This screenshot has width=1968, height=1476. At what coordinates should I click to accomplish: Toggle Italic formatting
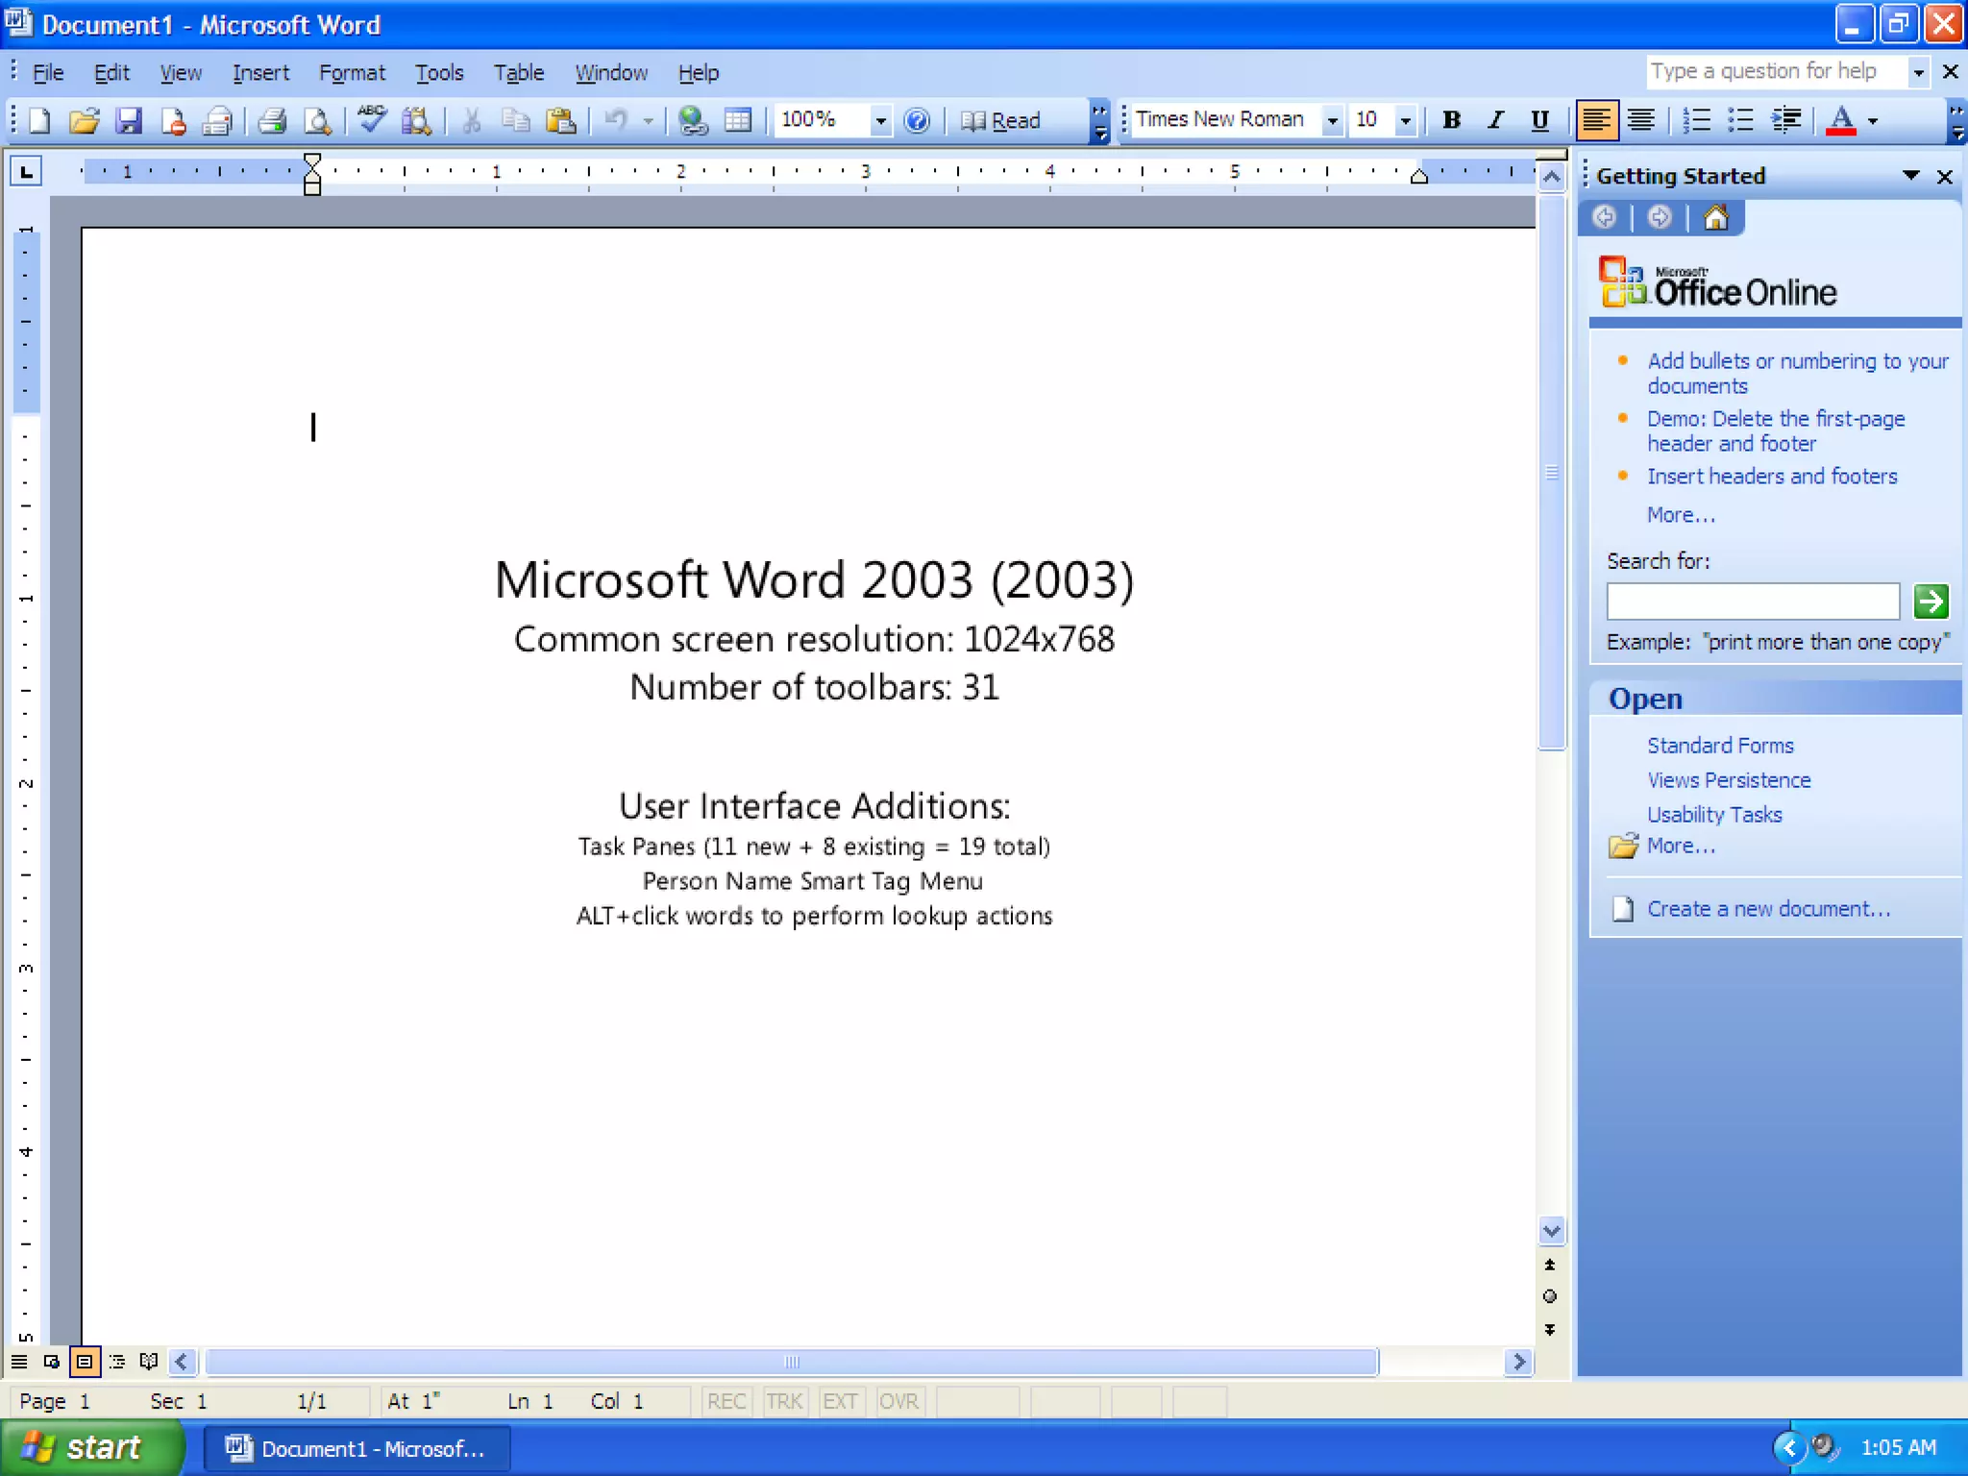(1495, 120)
